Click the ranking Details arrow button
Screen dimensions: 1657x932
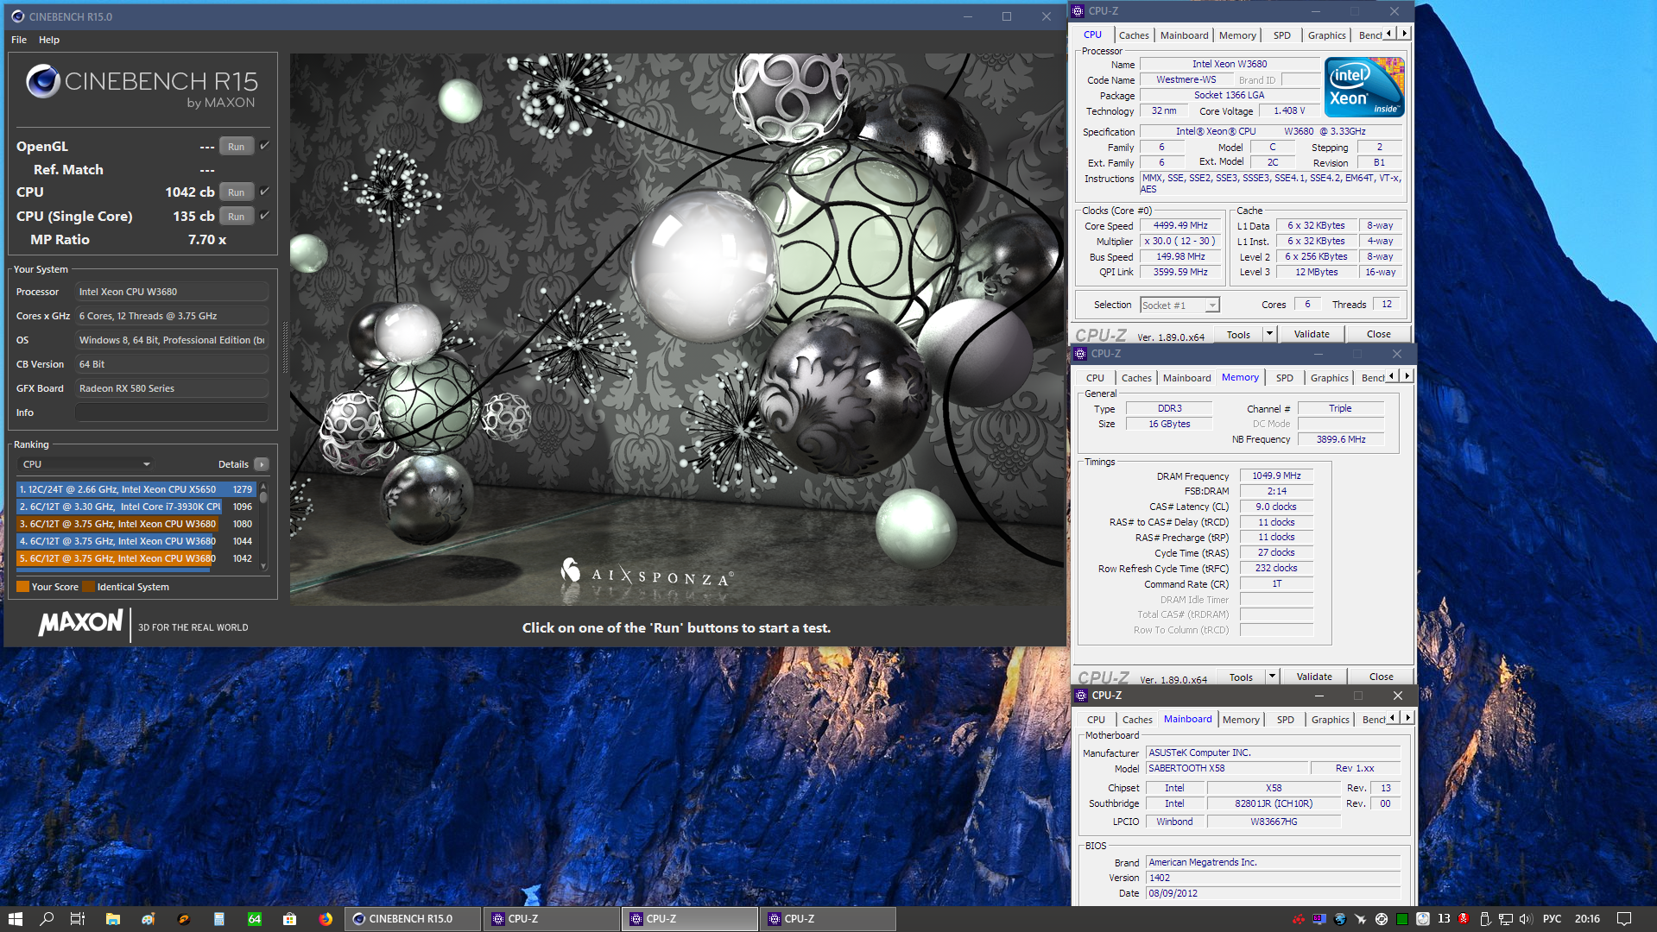coord(262,464)
